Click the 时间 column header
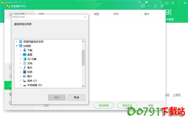 [116, 14]
